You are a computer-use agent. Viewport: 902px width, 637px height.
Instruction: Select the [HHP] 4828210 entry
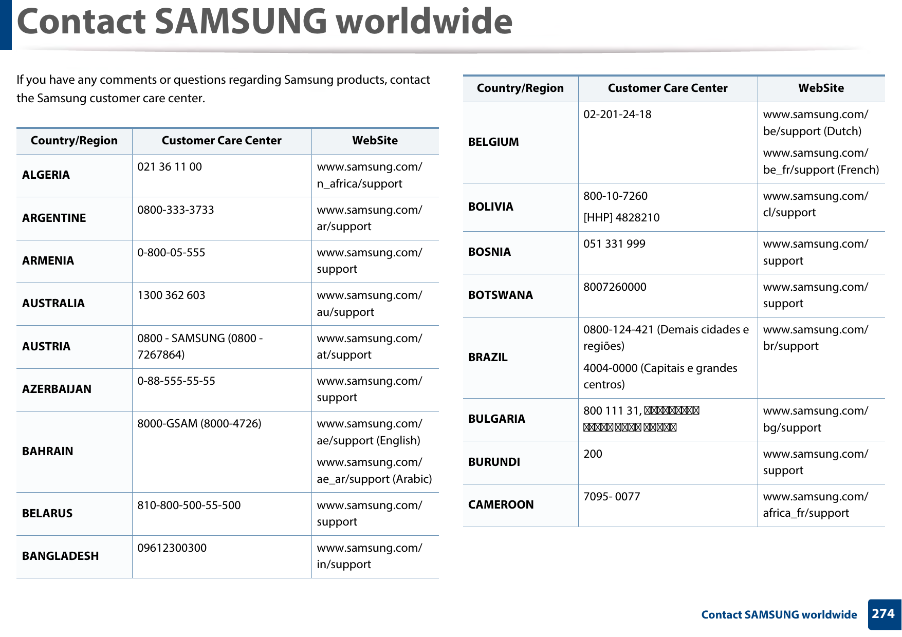(621, 217)
